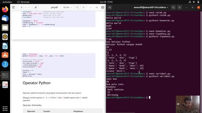Click the "<class 'dict'>" output line
The height and width of the screenshot is (113, 202).
[x=116, y=71]
